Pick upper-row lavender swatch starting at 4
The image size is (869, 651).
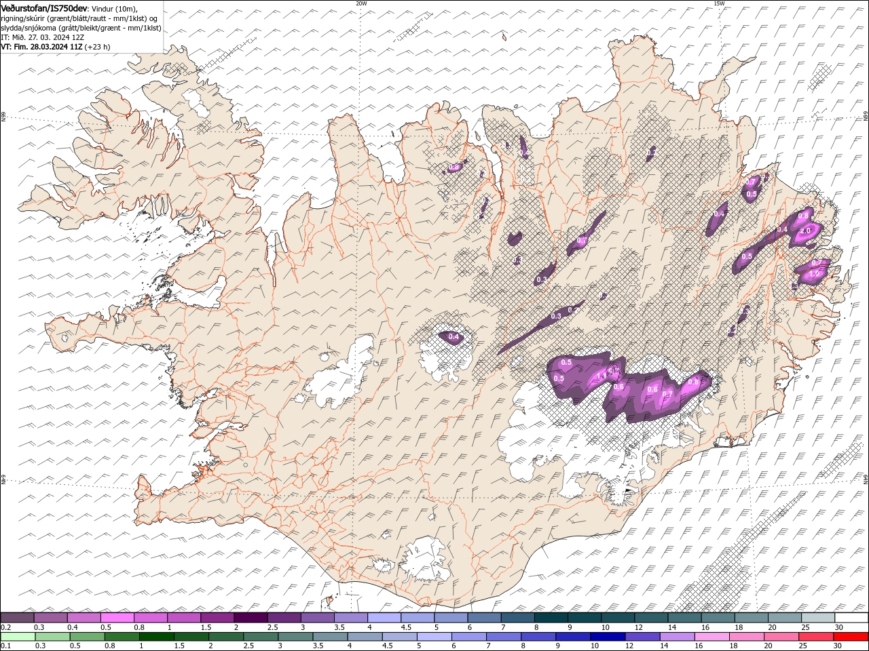point(384,618)
